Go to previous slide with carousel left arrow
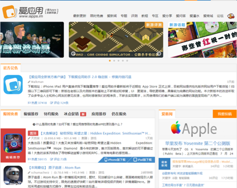Image resolution: width=237 pixels, height=188 pixels. coord(73,54)
